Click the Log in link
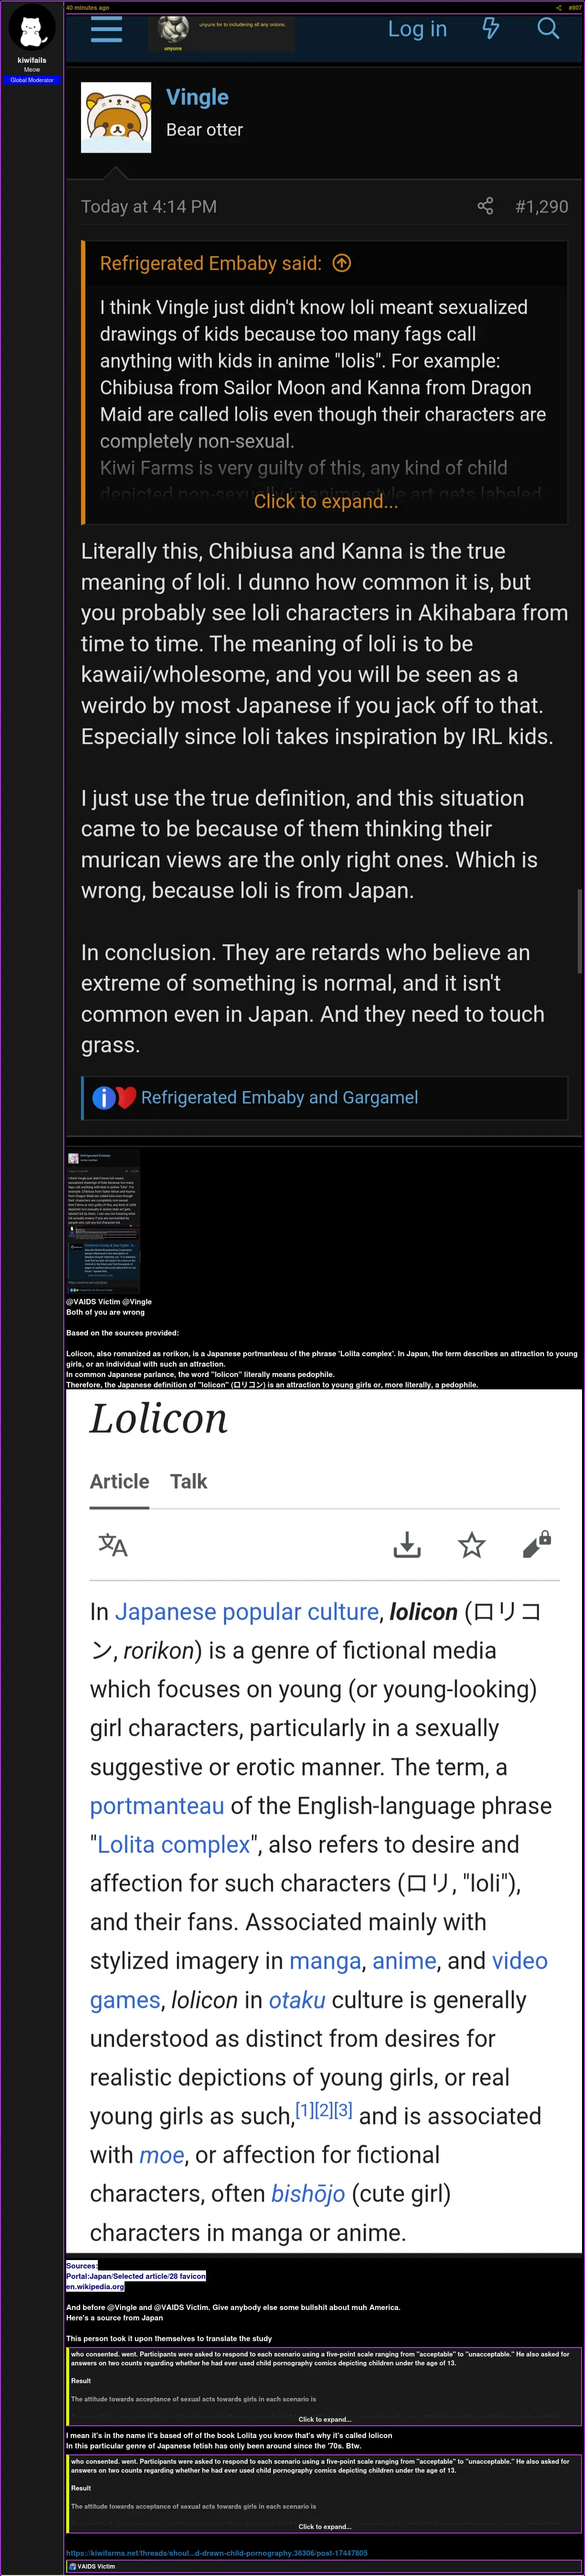This screenshot has width=585, height=2576. point(417,29)
